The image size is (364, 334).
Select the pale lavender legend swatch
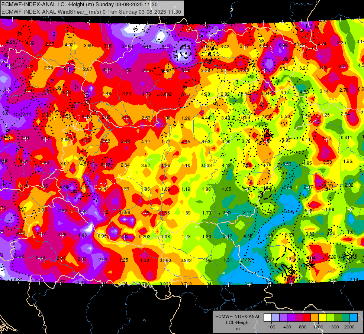click(276, 318)
